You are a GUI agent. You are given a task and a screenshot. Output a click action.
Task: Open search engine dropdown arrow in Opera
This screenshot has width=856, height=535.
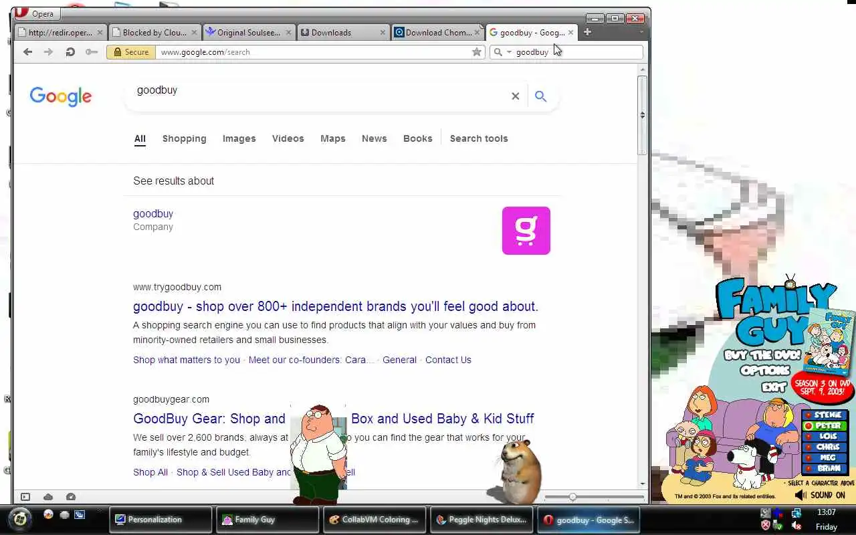(x=509, y=52)
